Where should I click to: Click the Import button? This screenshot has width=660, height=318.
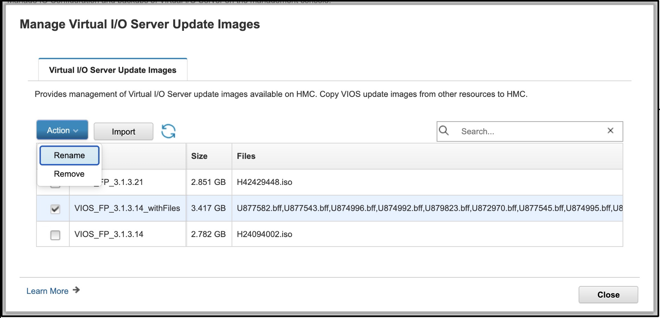click(x=123, y=131)
